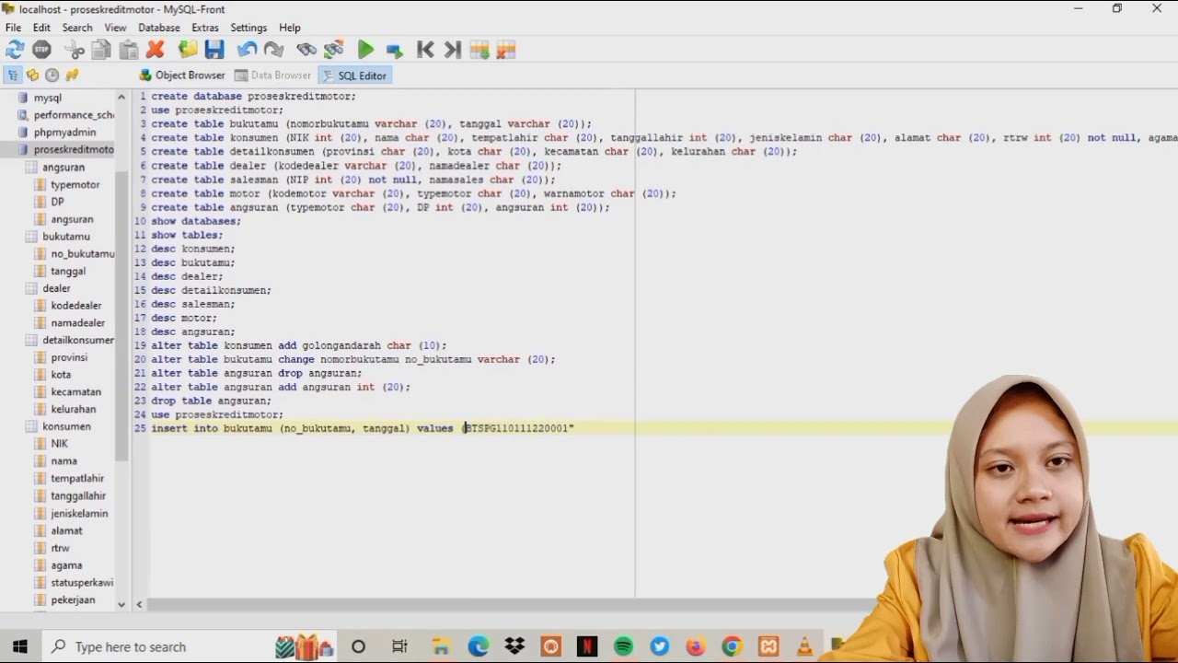Toggle the bookmarks sidebar icon

pos(32,76)
